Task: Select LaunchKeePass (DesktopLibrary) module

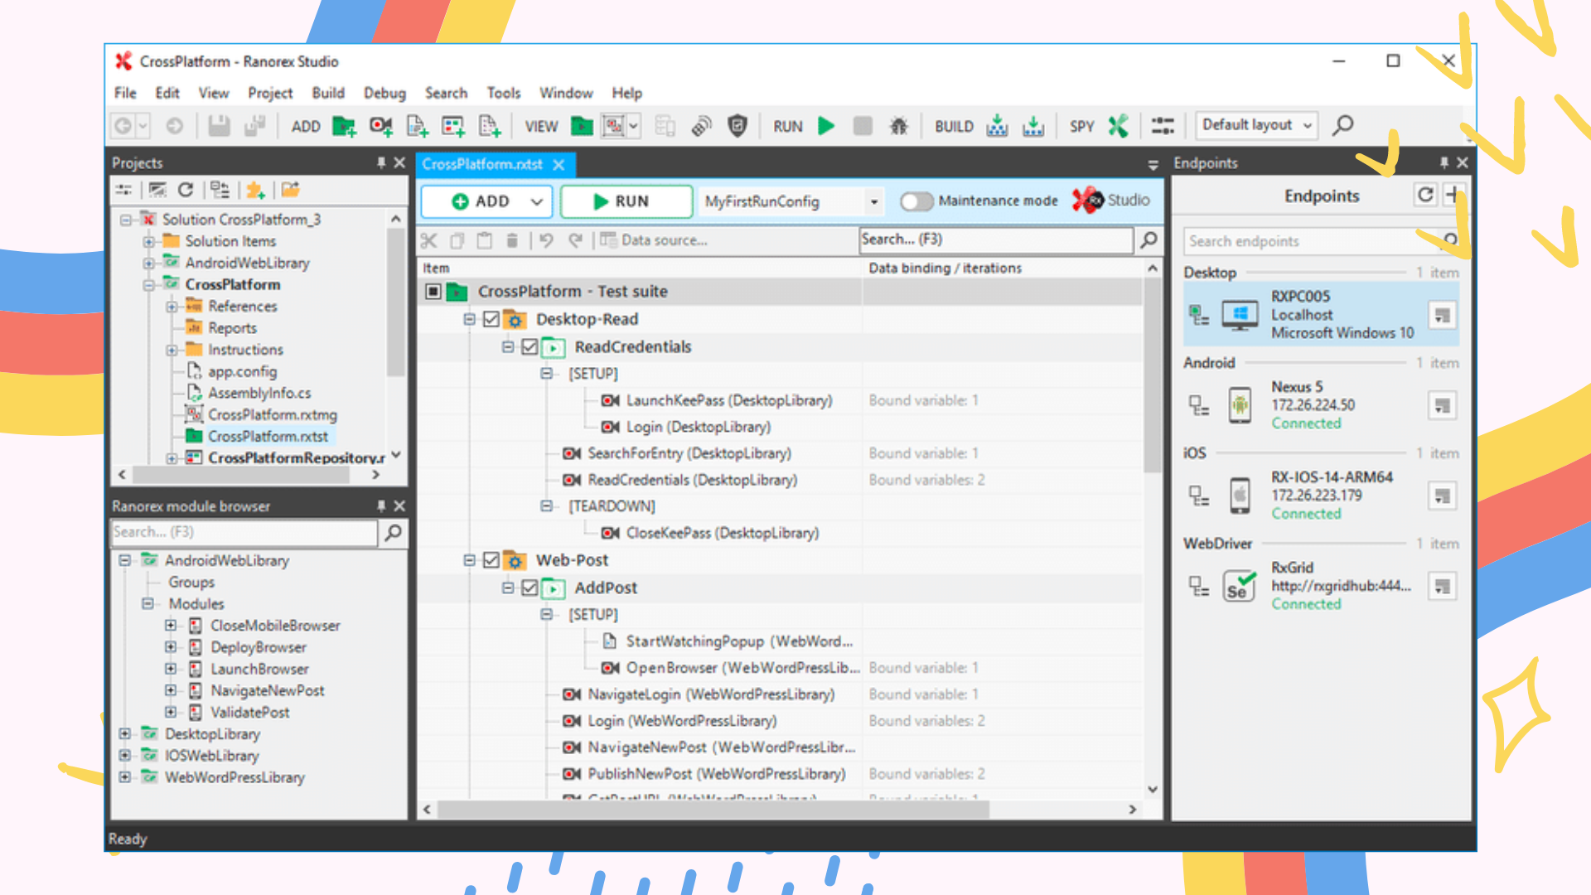Action: (x=728, y=400)
